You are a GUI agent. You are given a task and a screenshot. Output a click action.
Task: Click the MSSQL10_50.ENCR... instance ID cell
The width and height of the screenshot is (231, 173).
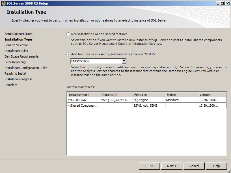(116, 100)
